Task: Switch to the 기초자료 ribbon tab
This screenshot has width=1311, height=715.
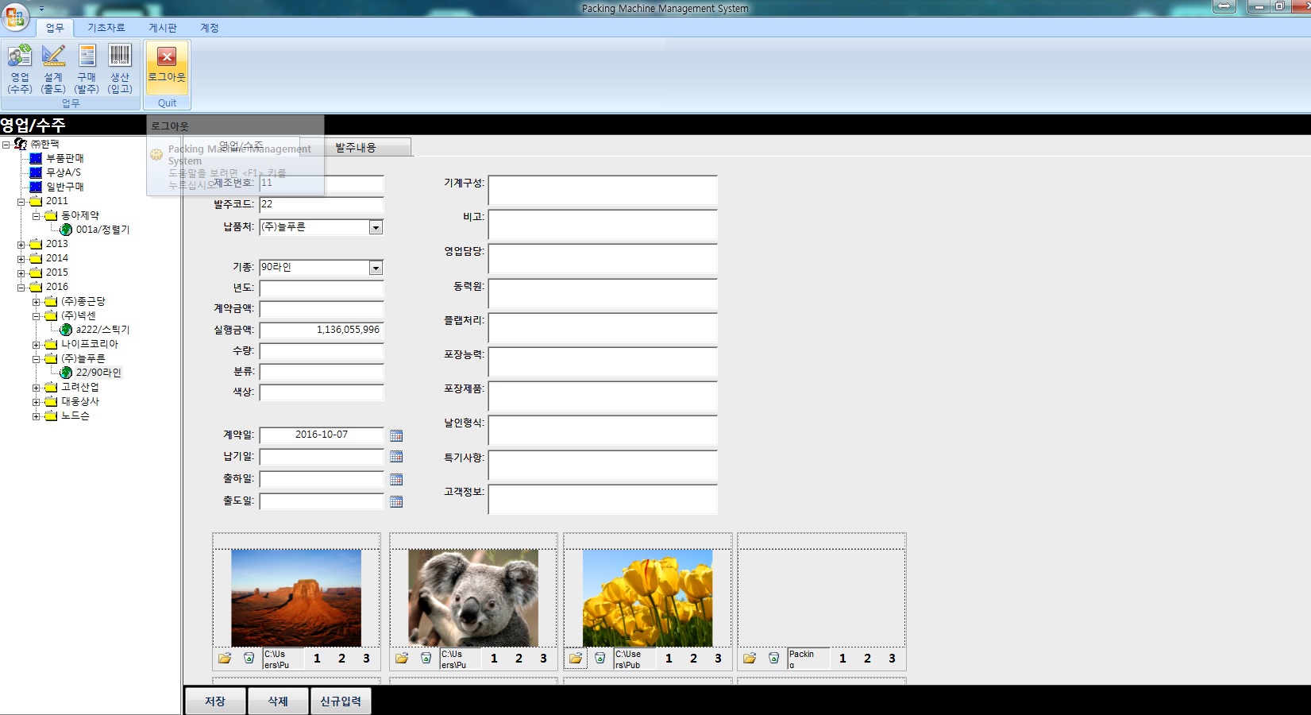Action: [106, 28]
